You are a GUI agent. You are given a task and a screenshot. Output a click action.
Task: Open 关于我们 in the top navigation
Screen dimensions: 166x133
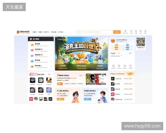pyautogui.click(x=61, y=32)
